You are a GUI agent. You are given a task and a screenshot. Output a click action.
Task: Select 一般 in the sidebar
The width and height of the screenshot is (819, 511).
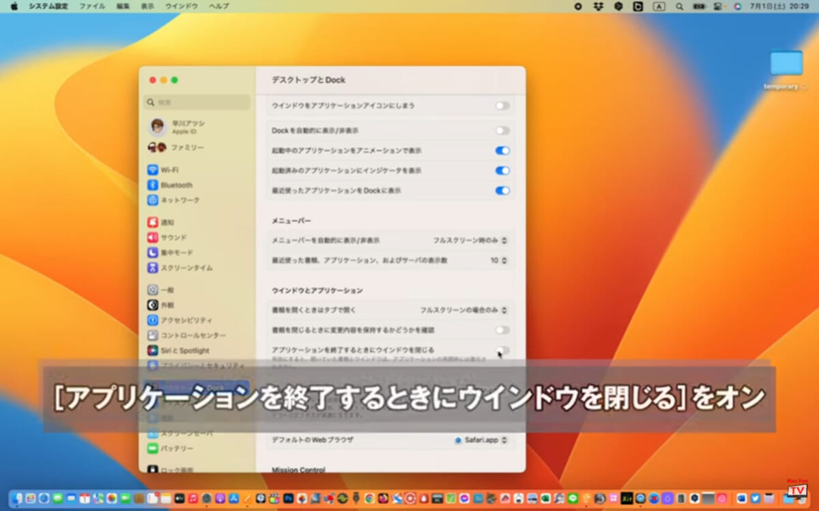(160, 290)
